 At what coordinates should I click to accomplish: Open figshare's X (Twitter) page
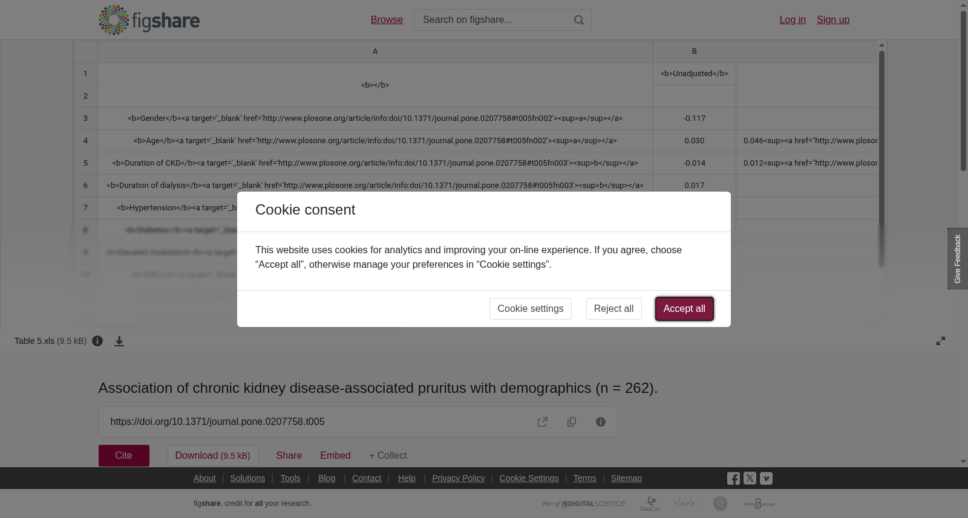(750, 478)
